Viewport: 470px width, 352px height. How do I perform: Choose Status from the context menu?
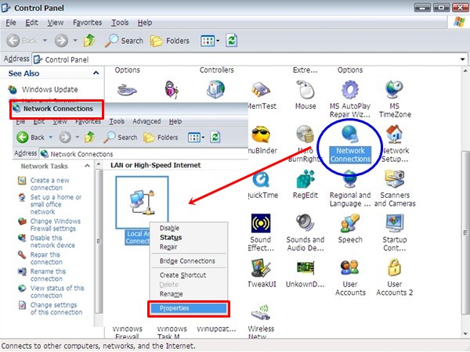189,237
